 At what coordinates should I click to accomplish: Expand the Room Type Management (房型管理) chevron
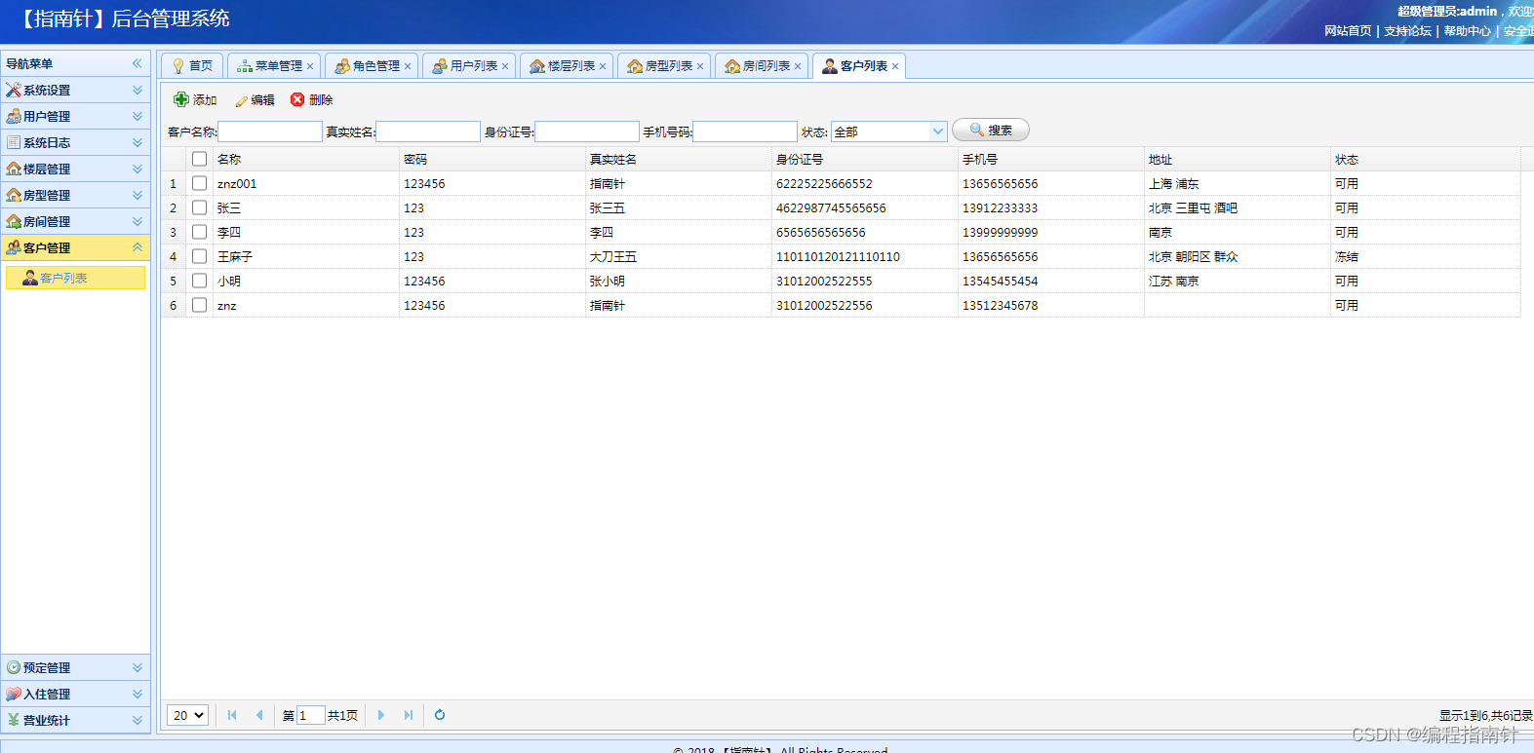click(138, 195)
